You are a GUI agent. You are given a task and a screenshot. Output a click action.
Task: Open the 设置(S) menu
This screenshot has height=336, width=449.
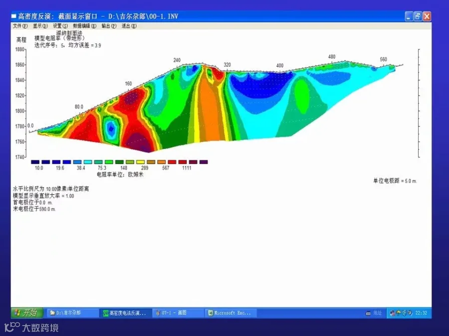[x=60, y=26]
